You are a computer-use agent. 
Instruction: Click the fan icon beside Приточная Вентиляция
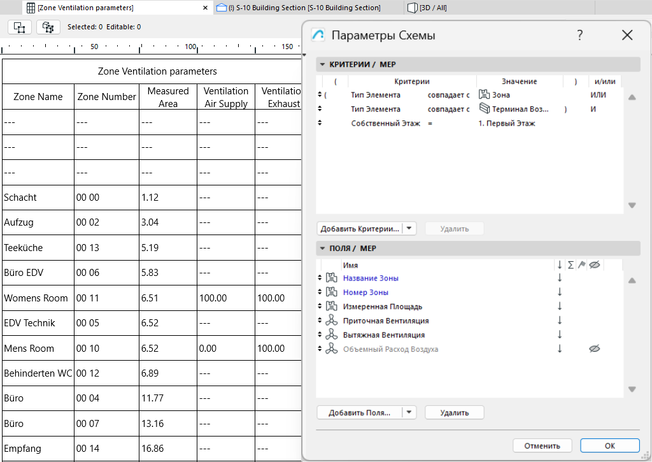click(x=330, y=321)
